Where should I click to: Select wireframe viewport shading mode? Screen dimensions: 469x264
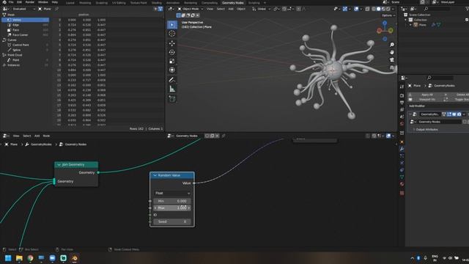click(x=374, y=9)
